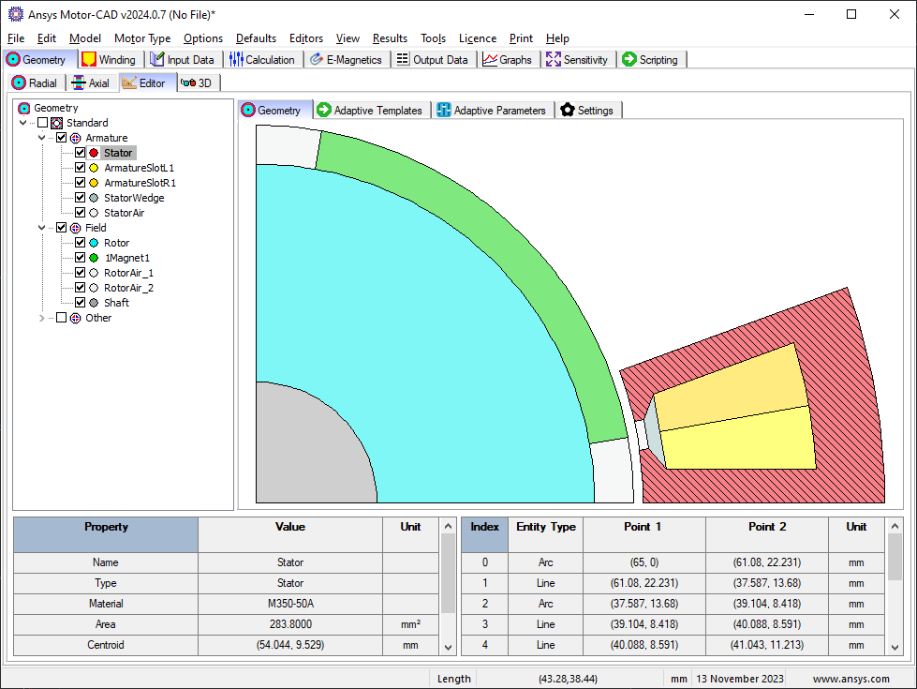Screen dimensions: 917x689
Task: Click the Axial view icon
Action: tap(78, 83)
